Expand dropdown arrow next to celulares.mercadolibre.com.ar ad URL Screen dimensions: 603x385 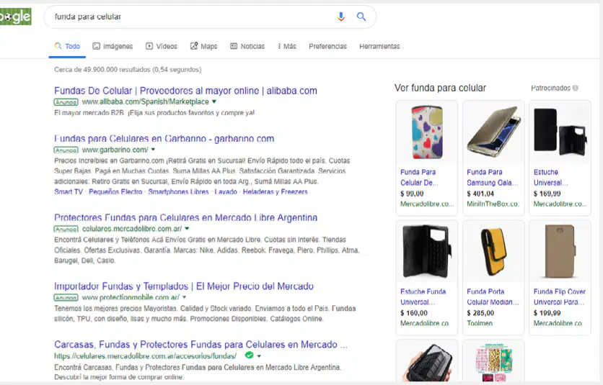pyautogui.click(x=187, y=229)
